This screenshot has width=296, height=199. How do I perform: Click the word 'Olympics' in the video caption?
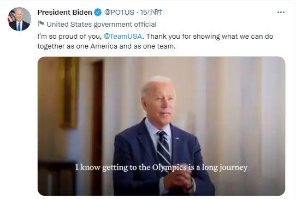click(169, 167)
